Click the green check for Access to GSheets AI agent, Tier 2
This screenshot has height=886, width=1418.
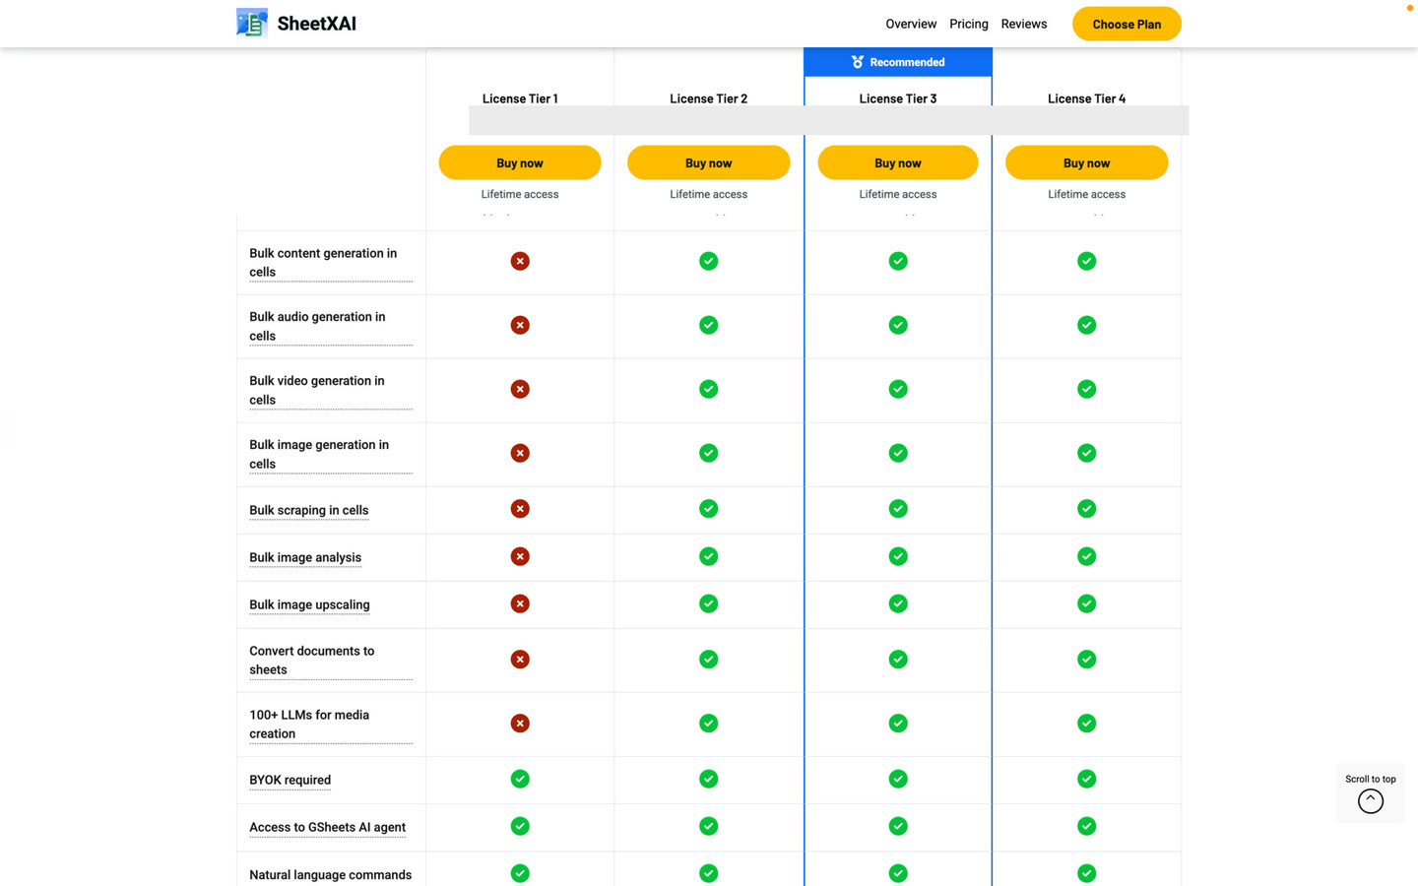click(x=709, y=826)
